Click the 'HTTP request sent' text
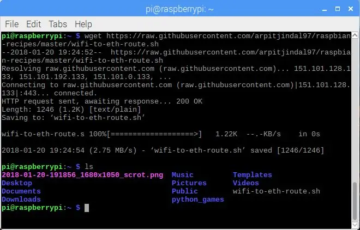 click(x=39, y=101)
